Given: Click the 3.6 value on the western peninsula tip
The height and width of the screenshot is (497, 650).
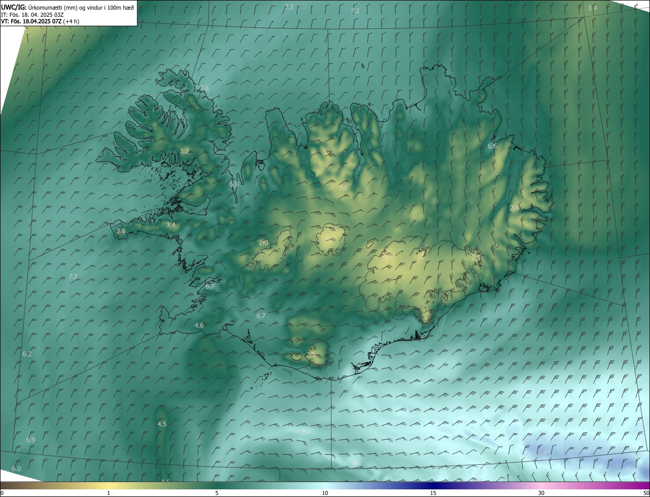Looking at the screenshot, I should pyautogui.click(x=121, y=231).
